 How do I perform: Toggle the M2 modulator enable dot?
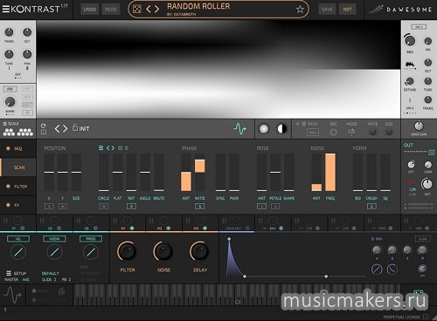pos(168,229)
